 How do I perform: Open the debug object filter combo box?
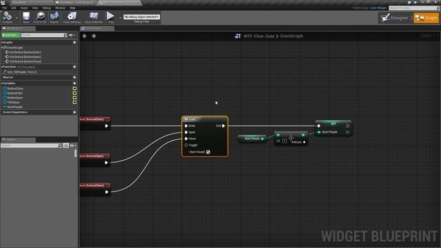[141, 17]
